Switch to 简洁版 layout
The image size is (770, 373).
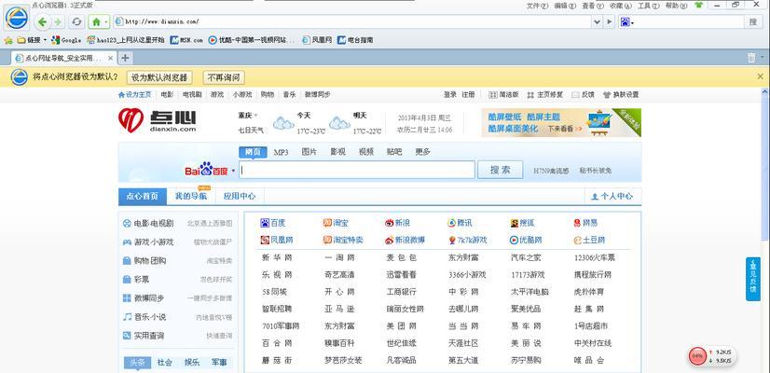503,94
